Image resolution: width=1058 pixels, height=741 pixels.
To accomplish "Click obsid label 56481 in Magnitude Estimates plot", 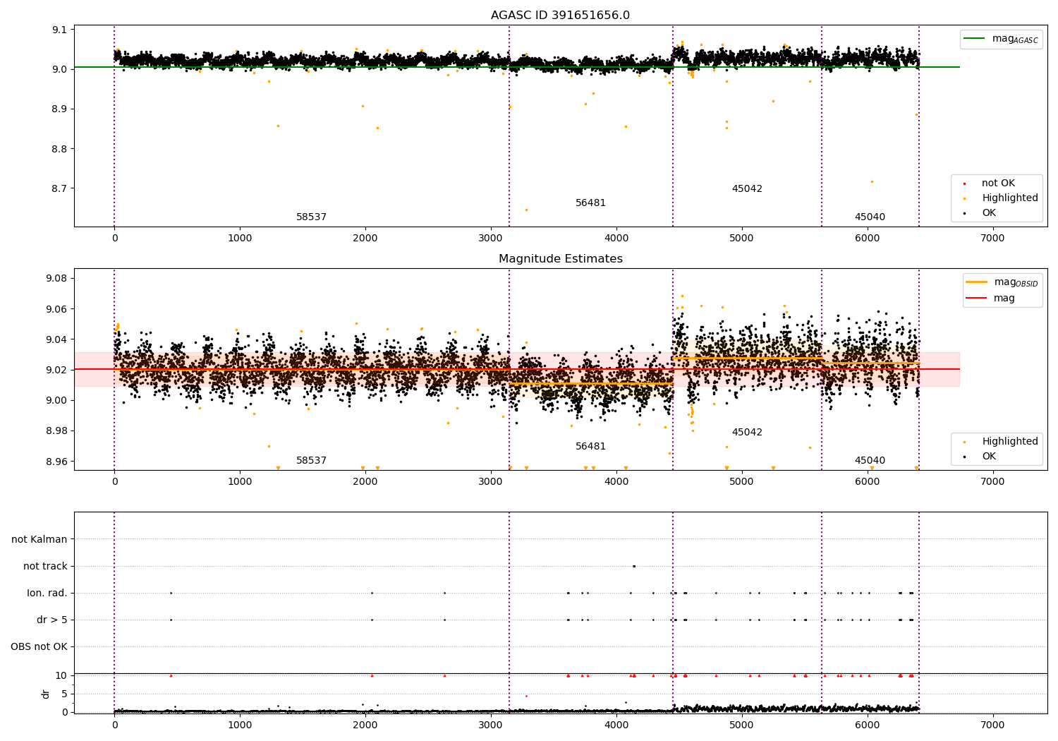I will coord(590,447).
